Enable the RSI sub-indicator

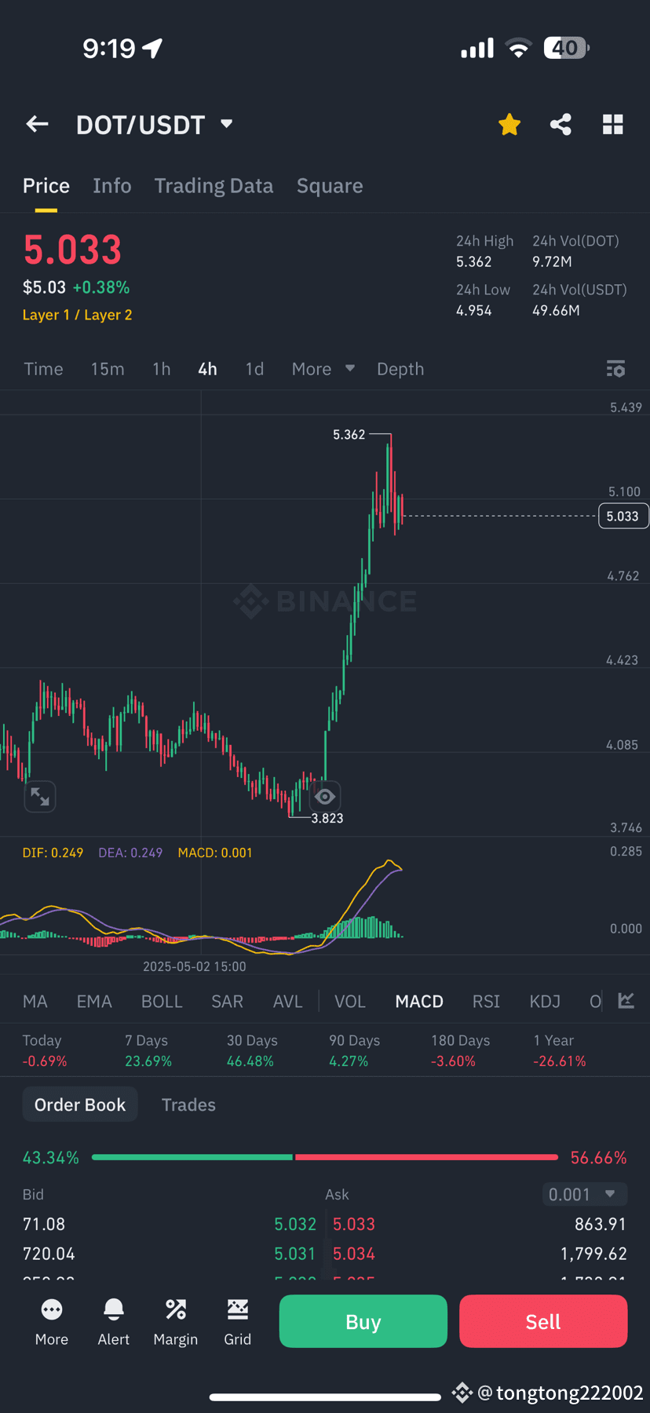(486, 1002)
